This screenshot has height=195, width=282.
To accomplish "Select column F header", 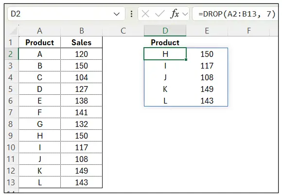I will pyautogui.click(x=249, y=31).
